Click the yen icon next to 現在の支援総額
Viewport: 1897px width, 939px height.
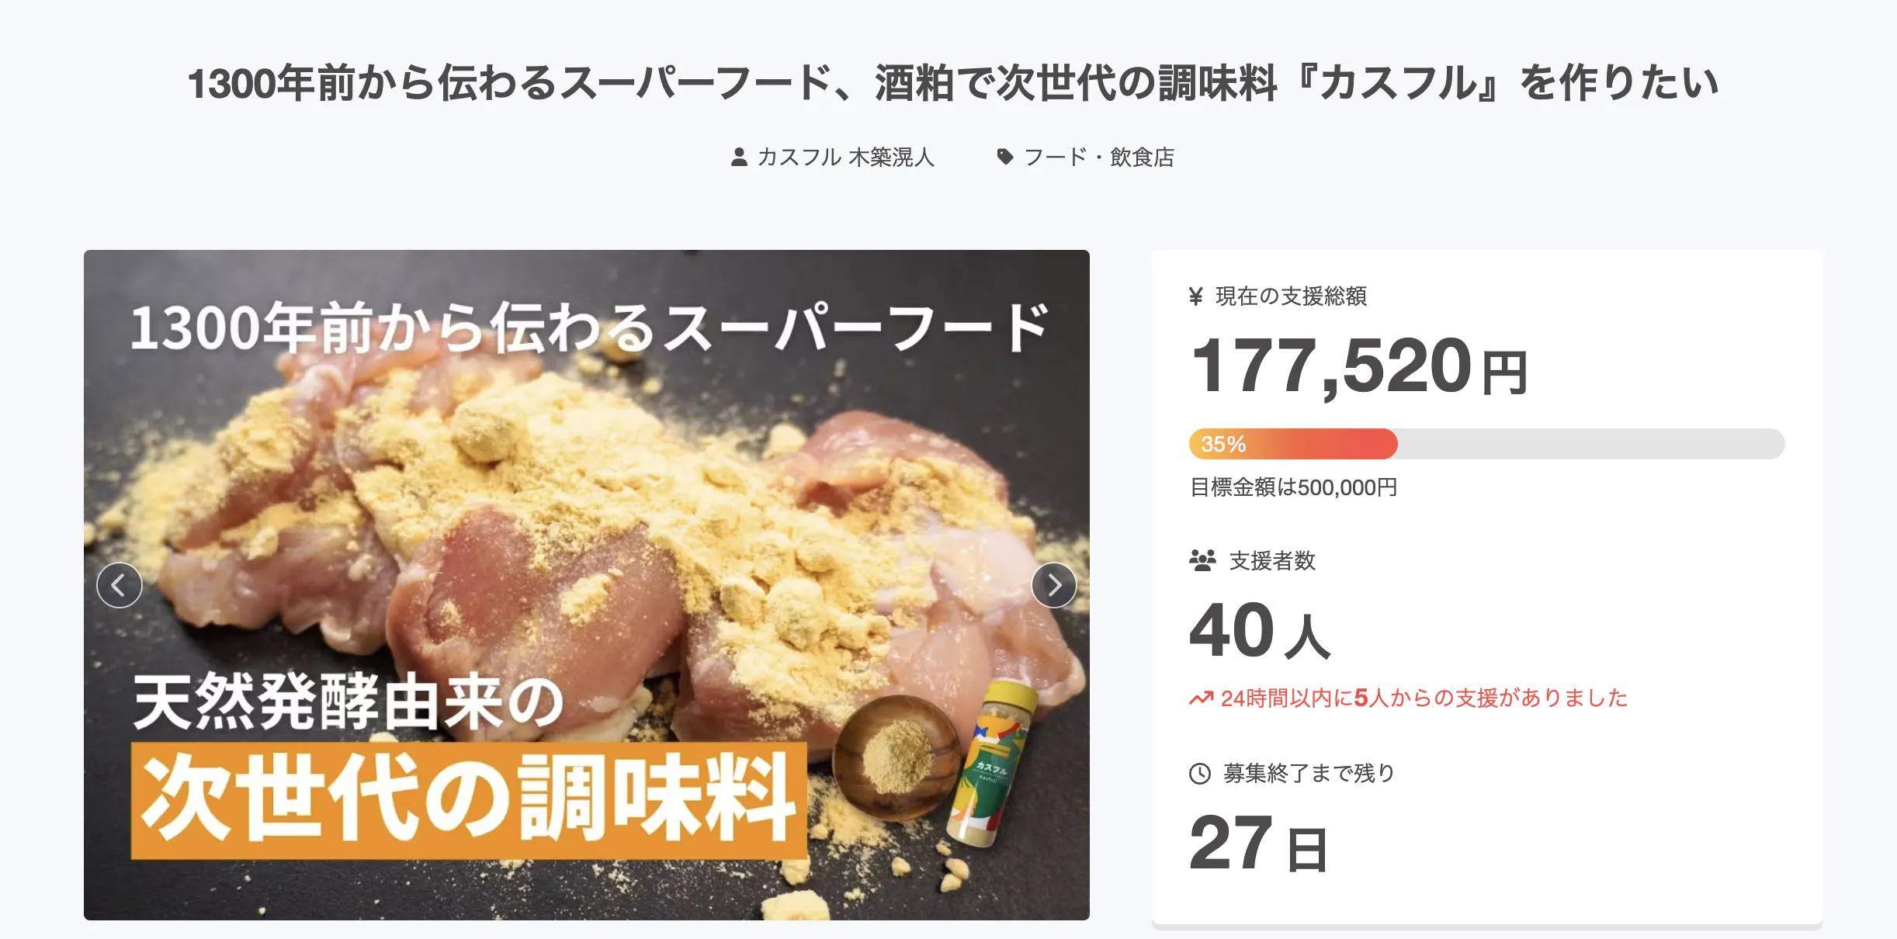pos(1196,296)
